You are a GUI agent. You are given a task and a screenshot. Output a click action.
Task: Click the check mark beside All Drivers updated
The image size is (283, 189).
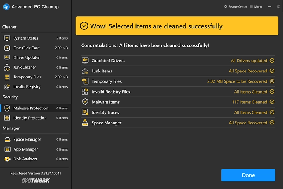272,61
